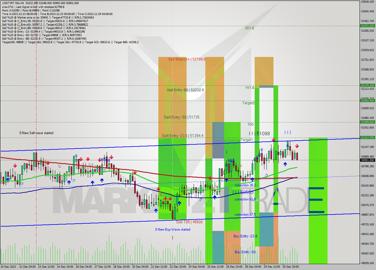This screenshot has height=270, width=376.
Task: Click the 100 Fibonacci level label
Action: 250,124
